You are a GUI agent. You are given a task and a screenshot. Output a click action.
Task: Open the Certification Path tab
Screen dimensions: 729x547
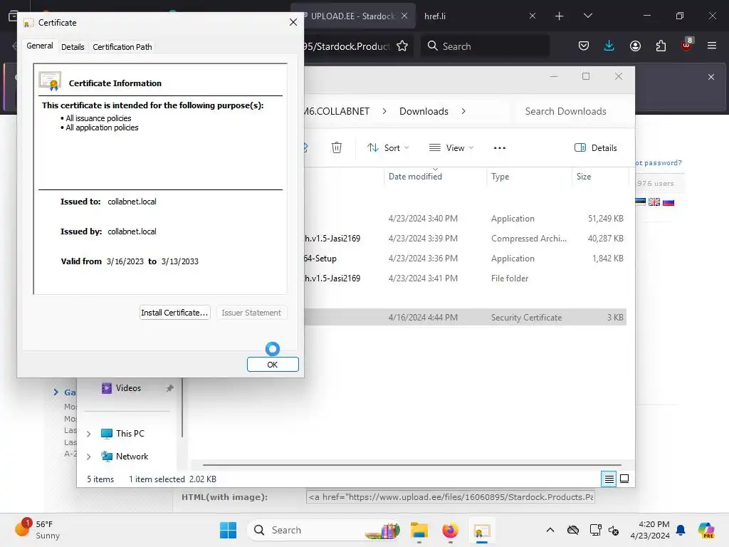pos(122,47)
